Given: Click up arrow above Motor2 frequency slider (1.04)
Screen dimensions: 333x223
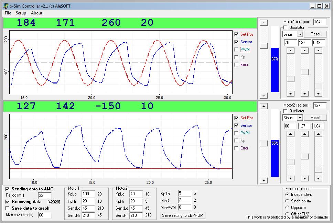Looking at the screenshot, I should click(x=318, y=134).
